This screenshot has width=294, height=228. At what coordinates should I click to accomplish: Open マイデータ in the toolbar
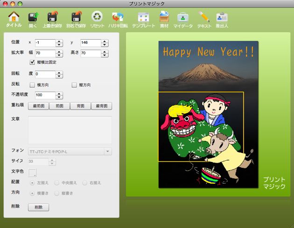[182, 19]
